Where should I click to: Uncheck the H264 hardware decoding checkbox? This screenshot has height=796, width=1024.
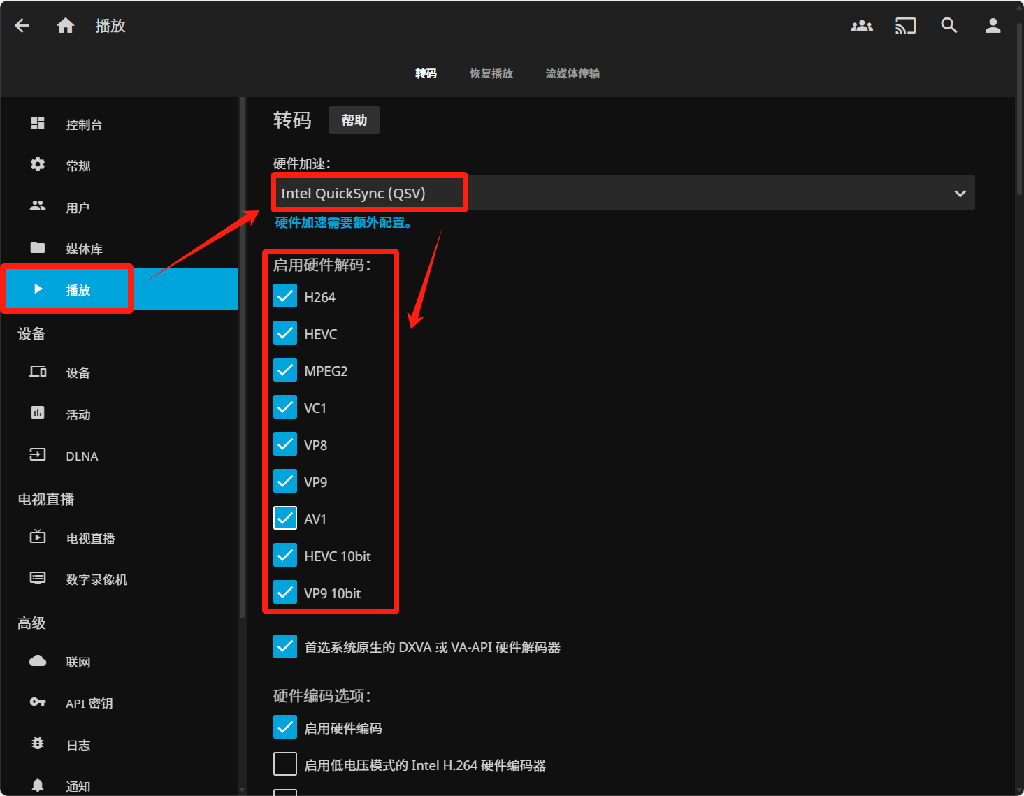[x=285, y=296]
